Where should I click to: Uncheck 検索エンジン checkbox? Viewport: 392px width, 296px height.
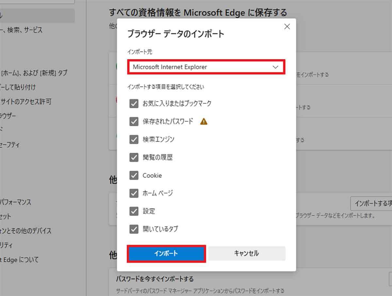pos(134,140)
